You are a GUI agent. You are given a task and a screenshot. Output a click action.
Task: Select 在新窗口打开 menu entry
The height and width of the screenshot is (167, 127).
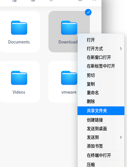click(101, 57)
